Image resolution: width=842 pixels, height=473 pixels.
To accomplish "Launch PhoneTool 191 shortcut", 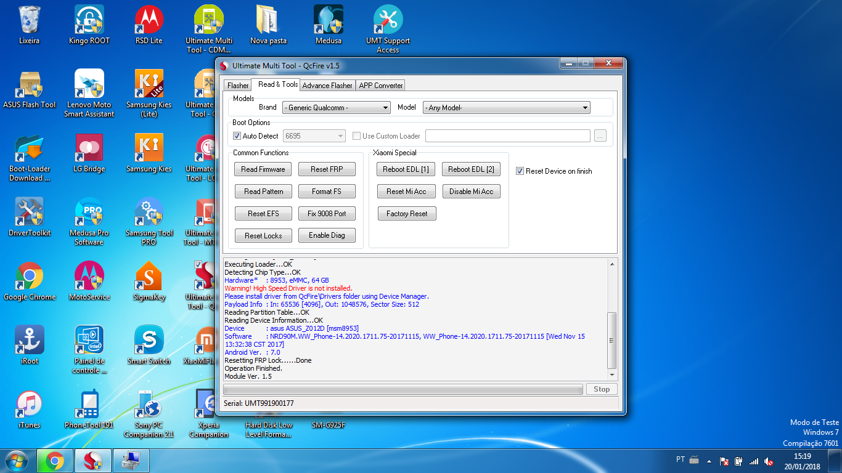I will tap(89, 410).
